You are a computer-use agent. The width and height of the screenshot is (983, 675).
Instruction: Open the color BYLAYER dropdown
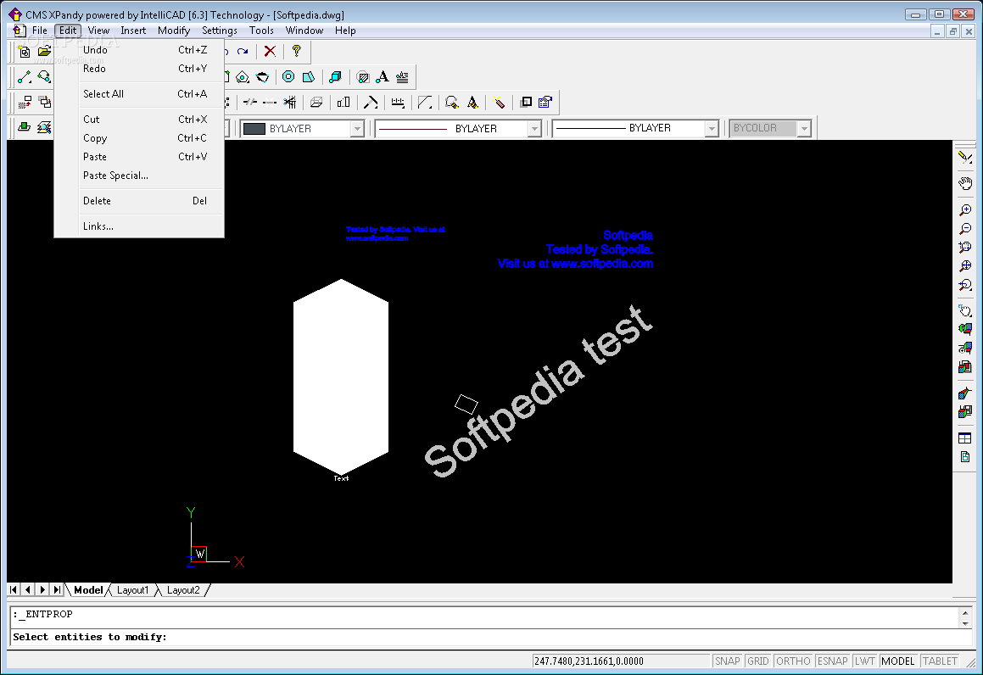pyautogui.click(x=357, y=129)
